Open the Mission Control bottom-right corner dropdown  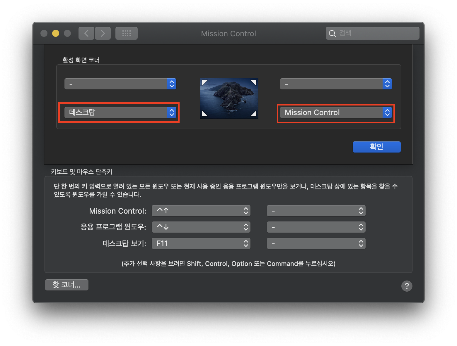[x=336, y=113]
